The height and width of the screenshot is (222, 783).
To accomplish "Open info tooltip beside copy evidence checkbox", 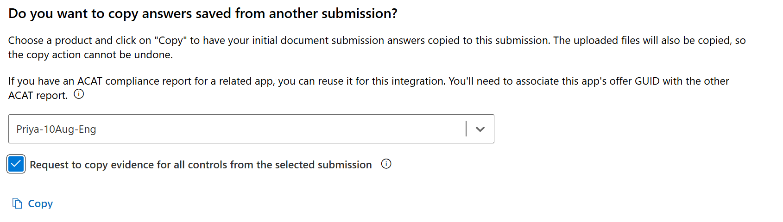I will click(x=386, y=164).
